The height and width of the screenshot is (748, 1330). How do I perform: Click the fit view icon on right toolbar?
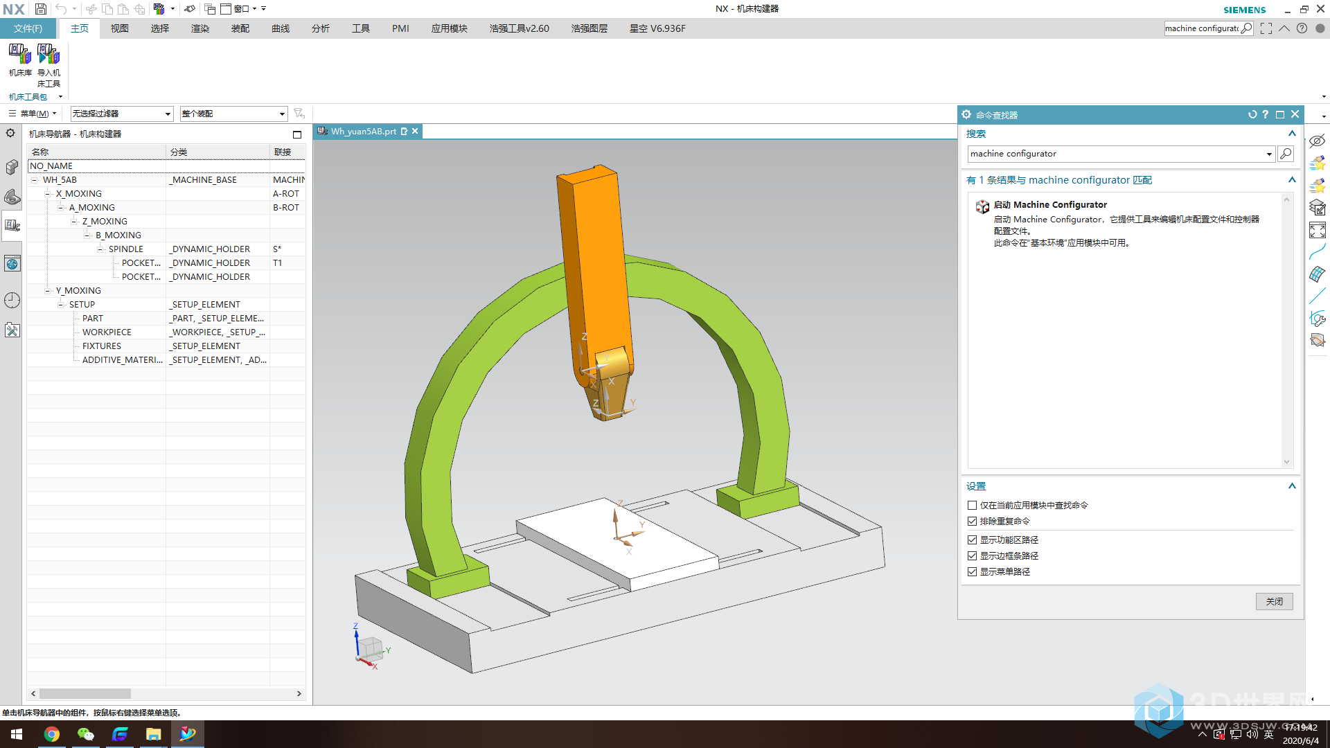pos(1317,230)
